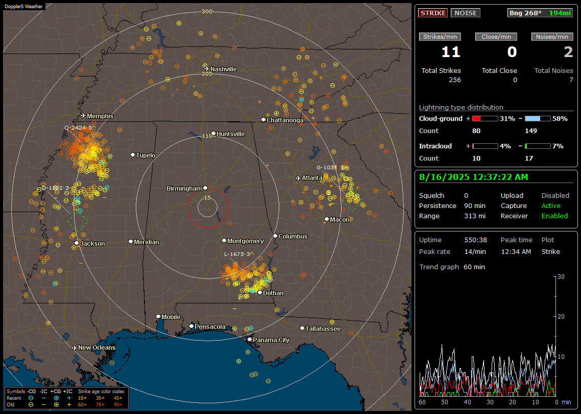
Task: Click the Nashville airport marker icon
Action: click(206, 69)
